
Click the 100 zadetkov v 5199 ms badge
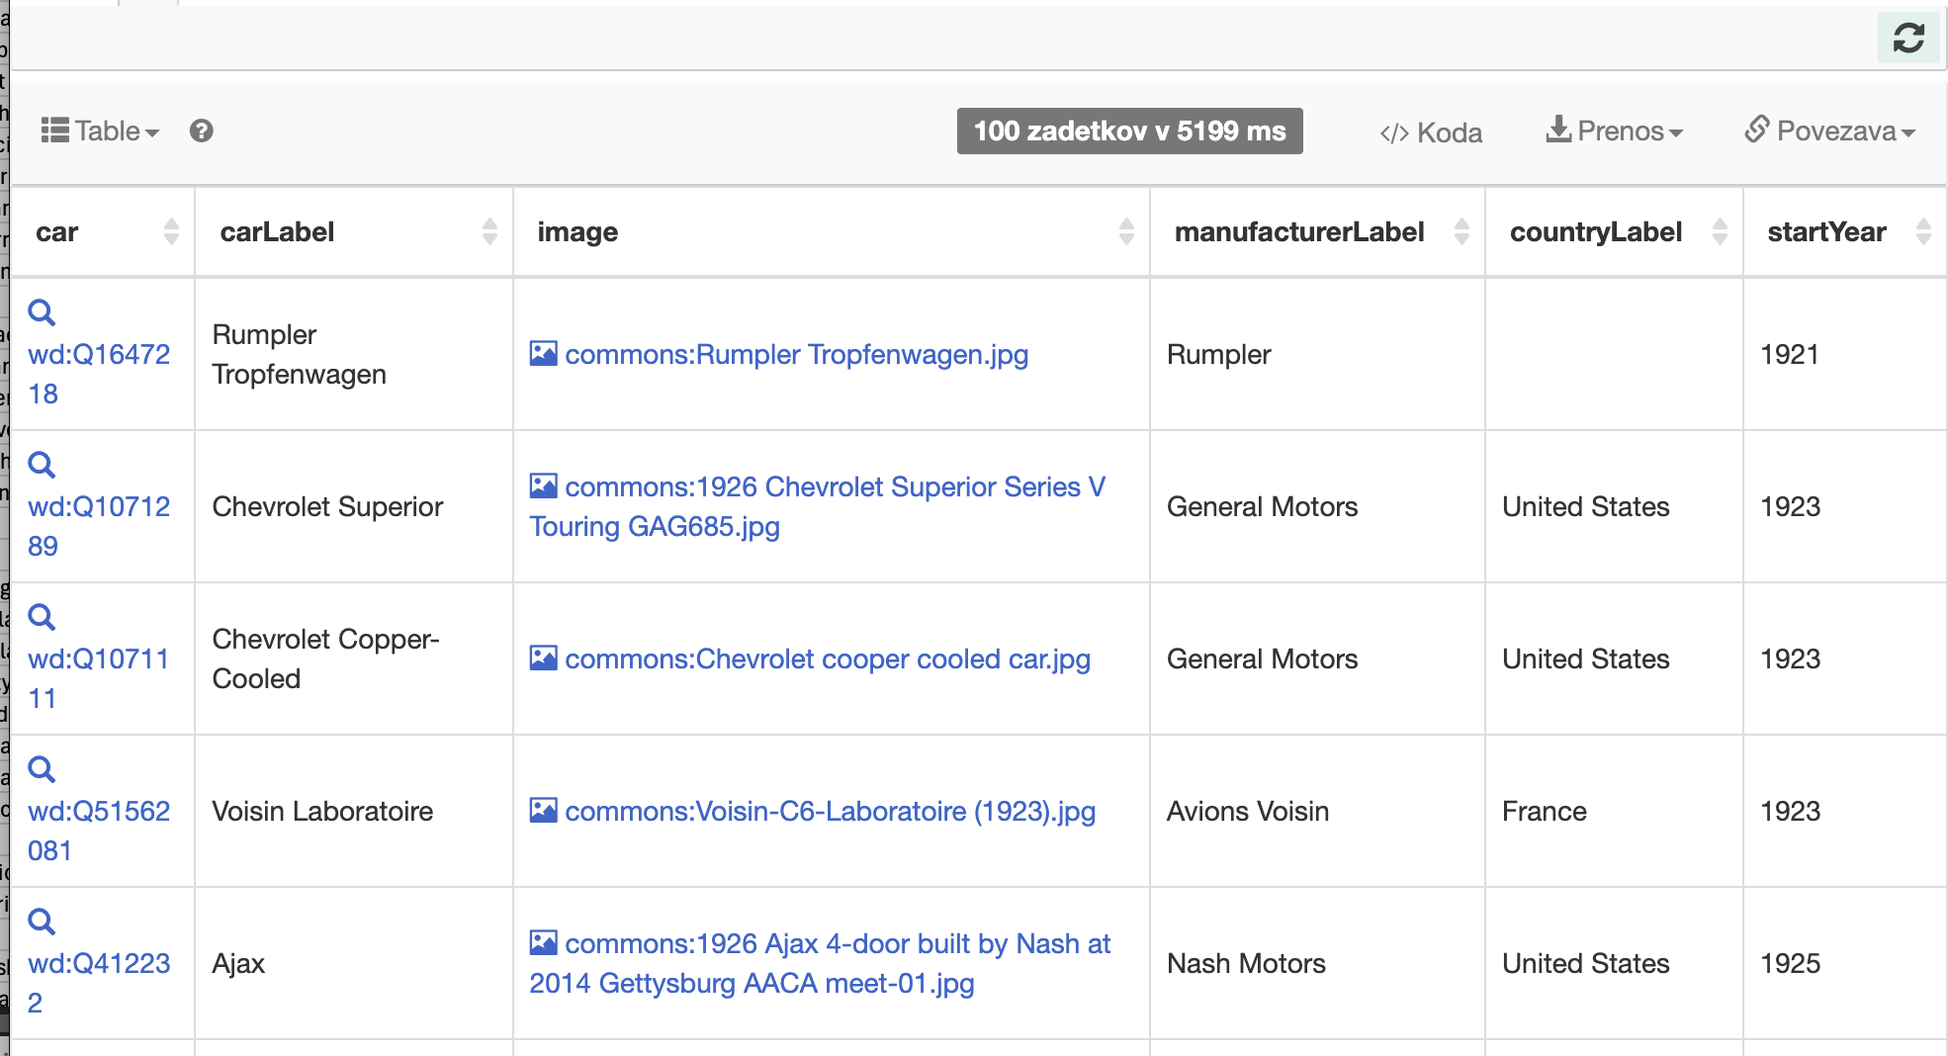coord(1129,131)
